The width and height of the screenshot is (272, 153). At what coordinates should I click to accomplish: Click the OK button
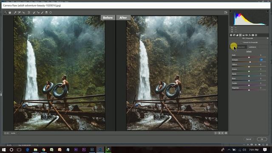262,139
